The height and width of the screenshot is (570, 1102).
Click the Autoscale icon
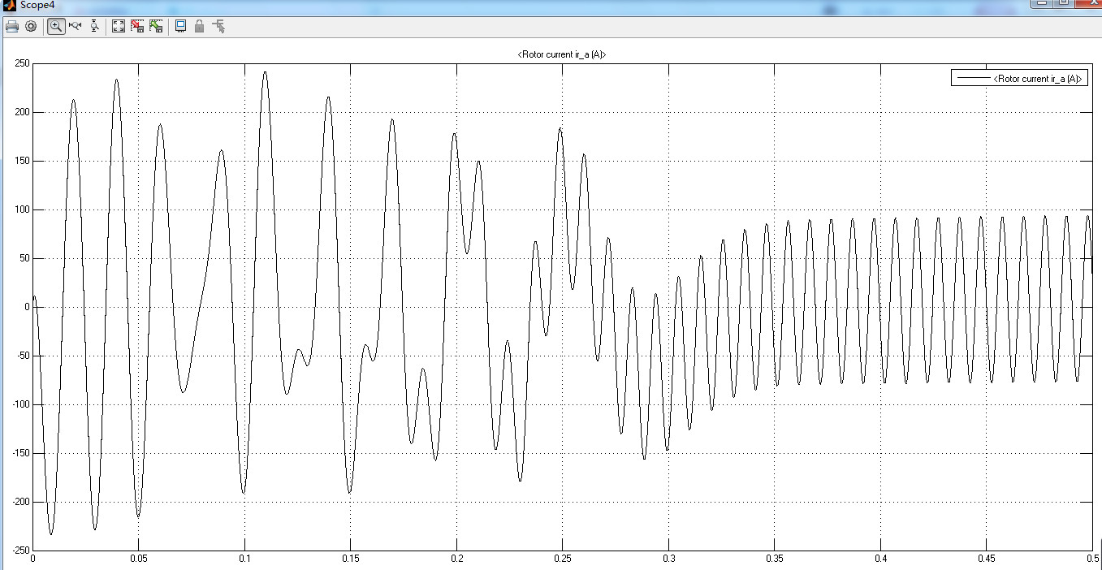tap(119, 26)
